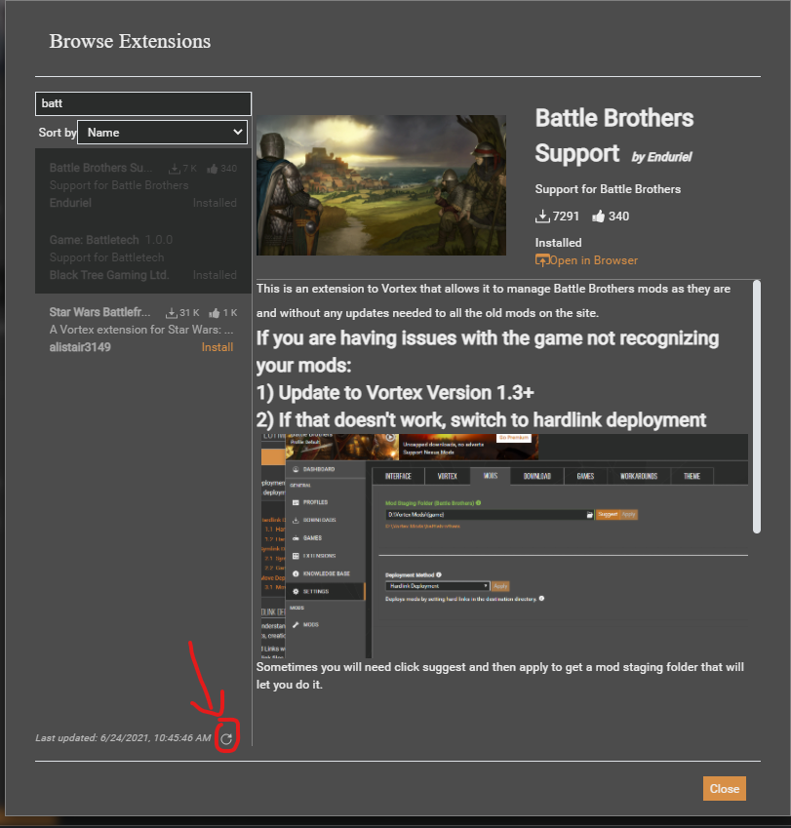The height and width of the screenshot is (828, 791).
Task: Install the Star Wars Battlefront extension
Action: click(x=217, y=346)
